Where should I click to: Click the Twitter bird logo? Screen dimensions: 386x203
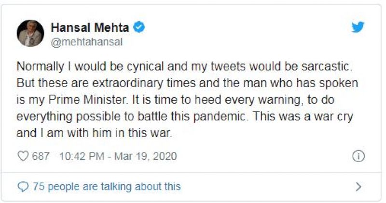click(x=358, y=27)
